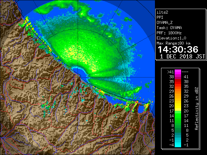Select the '-4' legend value

point(171,145)
